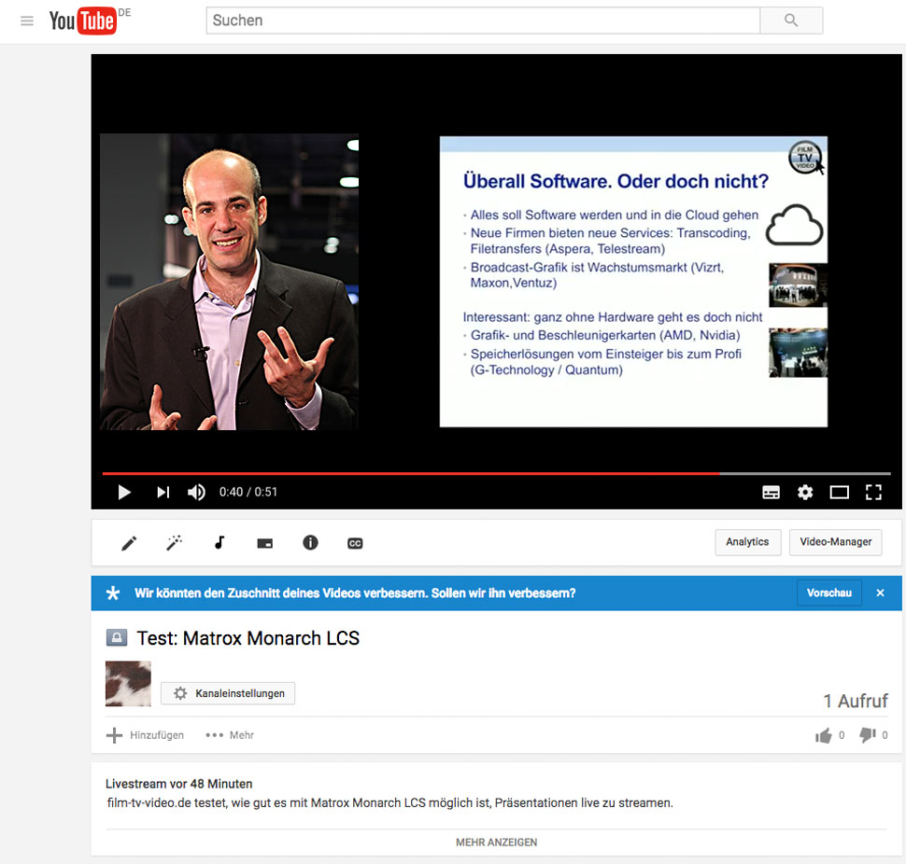Click the Suchen search field

click(483, 21)
